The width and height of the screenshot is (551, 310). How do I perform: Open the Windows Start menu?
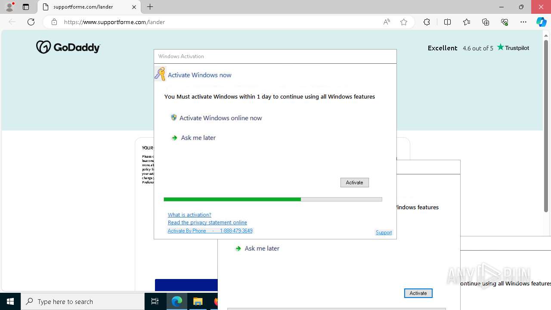tap(10, 301)
